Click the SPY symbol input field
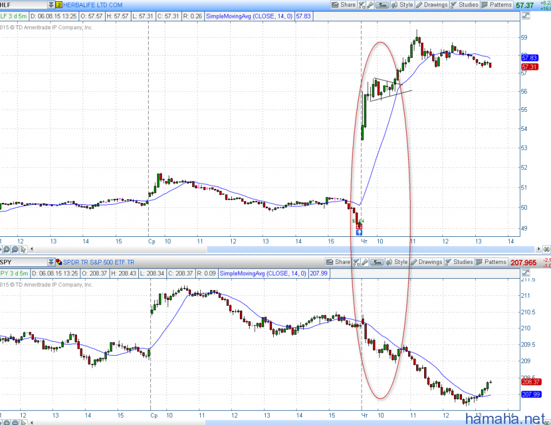 click(24, 262)
